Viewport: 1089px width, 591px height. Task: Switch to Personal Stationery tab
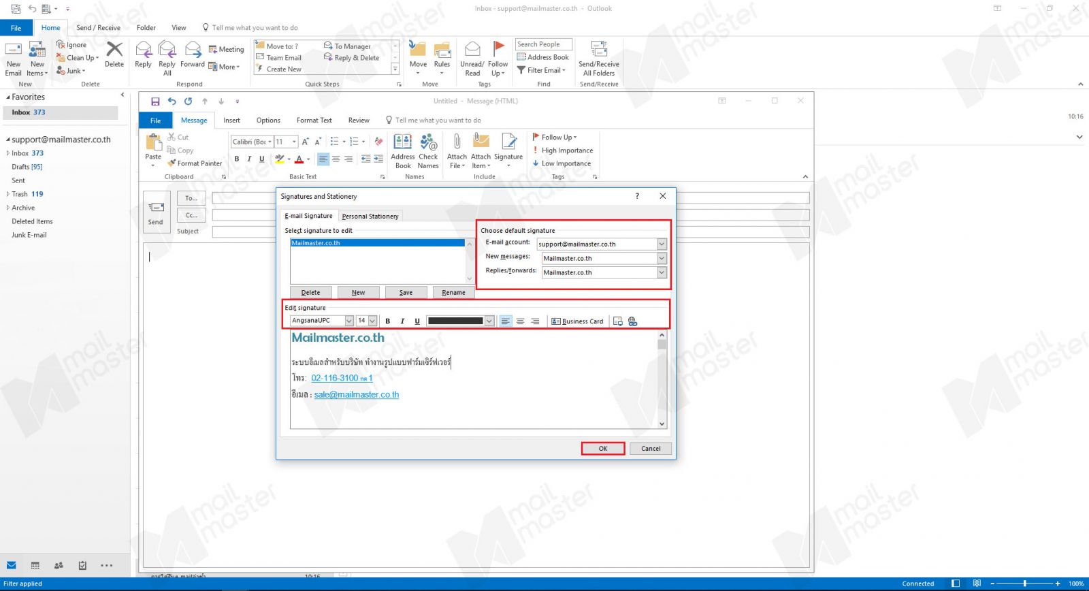coord(370,216)
